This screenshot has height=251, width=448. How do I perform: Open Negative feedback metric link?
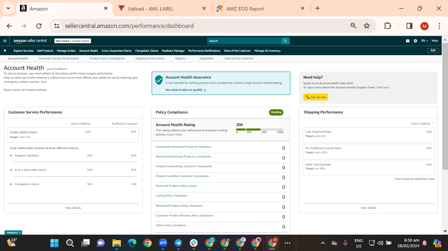[x=27, y=155]
